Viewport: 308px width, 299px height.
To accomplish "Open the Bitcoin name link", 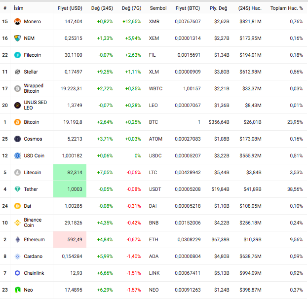I will click(32, 122).
